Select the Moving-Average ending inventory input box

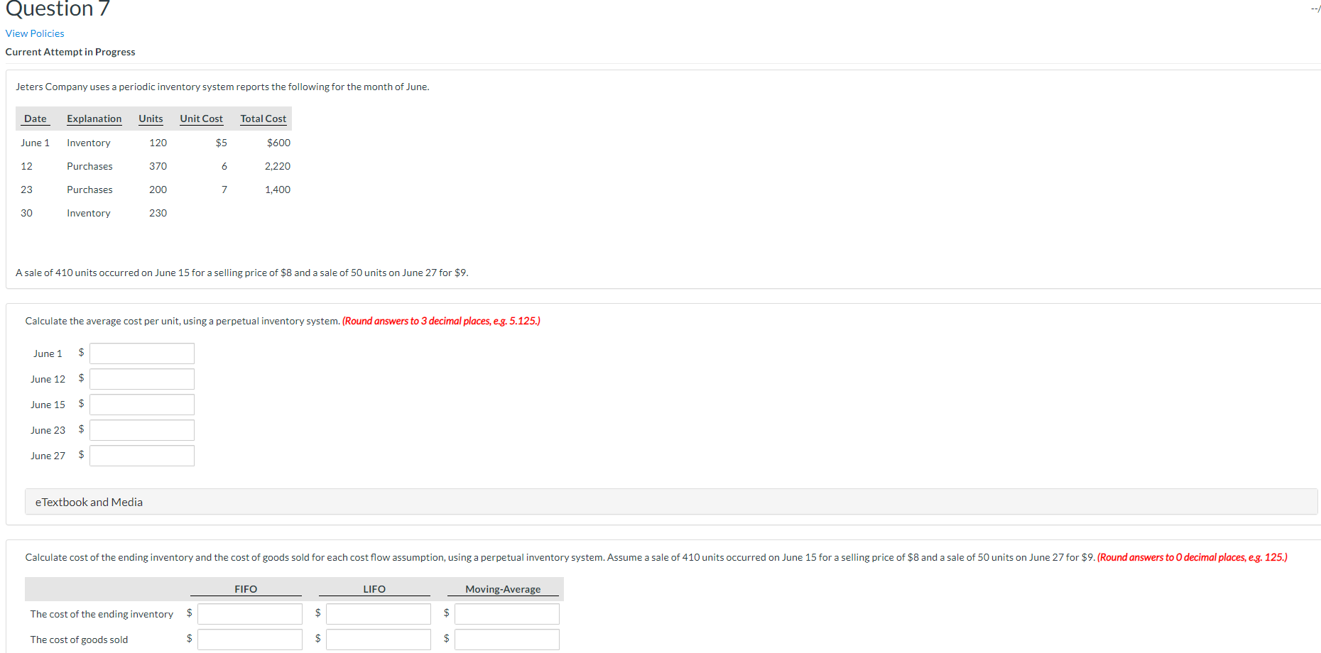click(506, 613)
